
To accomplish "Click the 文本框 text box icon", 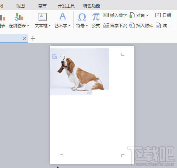I will pos(42,17).
